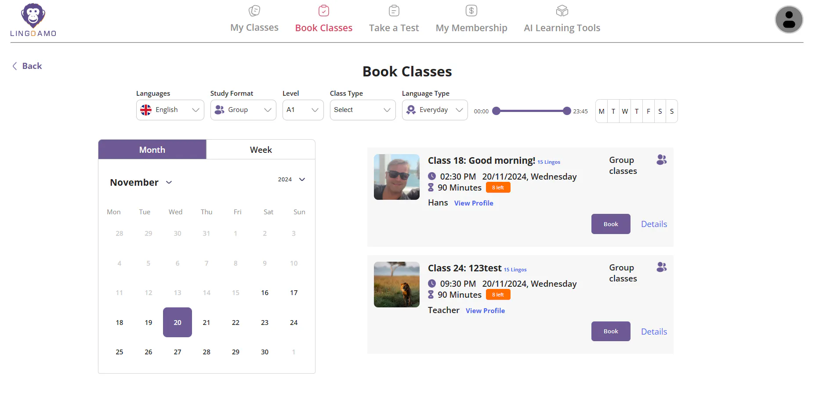This screenshot has width=819, height=393.
Task: Click the AI Learning Tools cube icon
Action: [562, 11]
